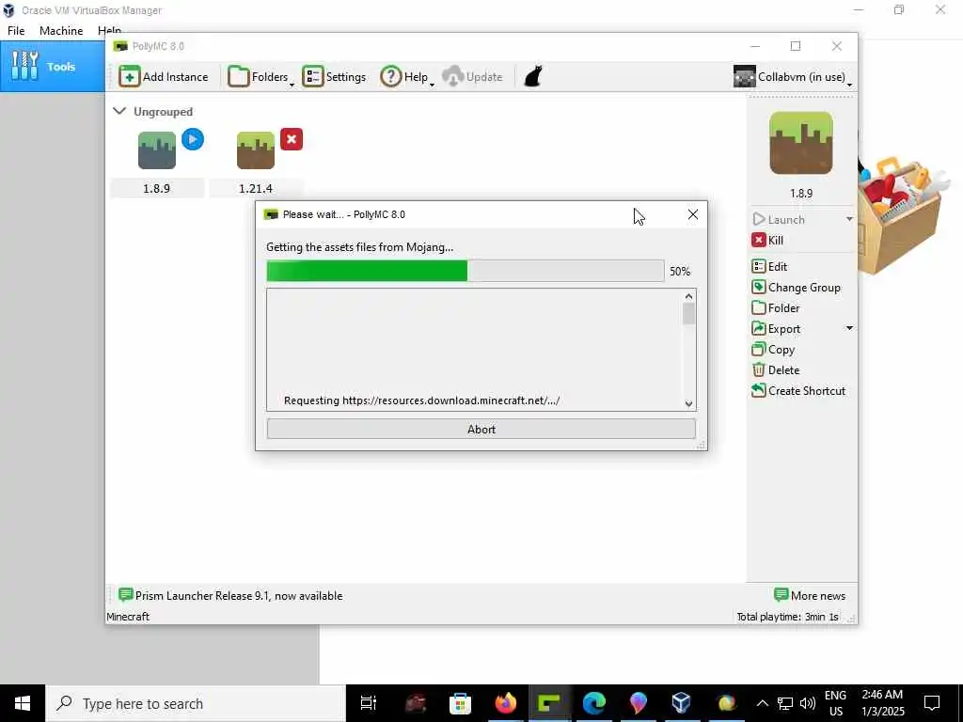Screen dimensions: 963x722
Task: Open Task View on the taskbar
Action: 369,703
